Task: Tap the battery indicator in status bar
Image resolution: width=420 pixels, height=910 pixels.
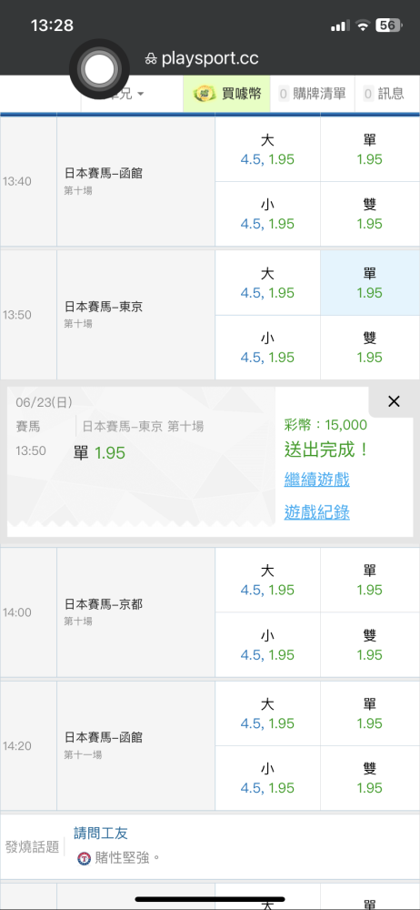Action: [388, 25]
